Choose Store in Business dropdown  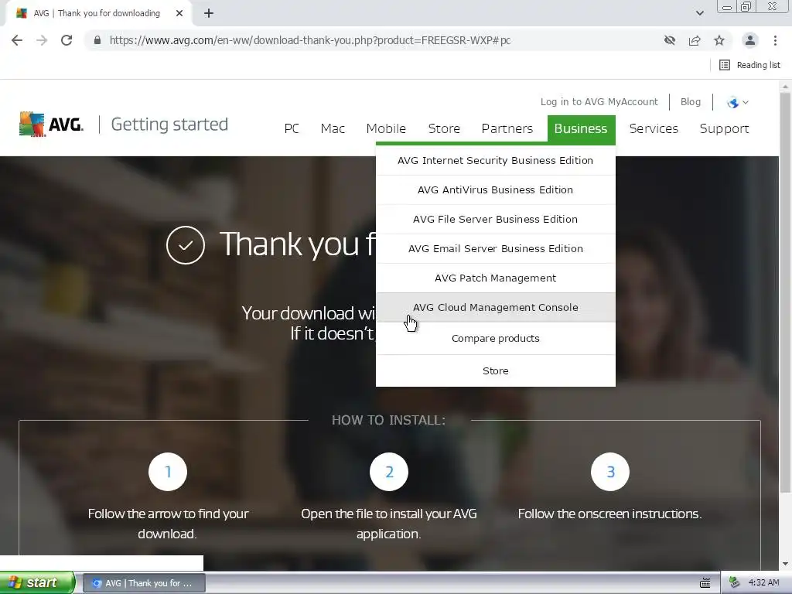(x=496, y=370)
